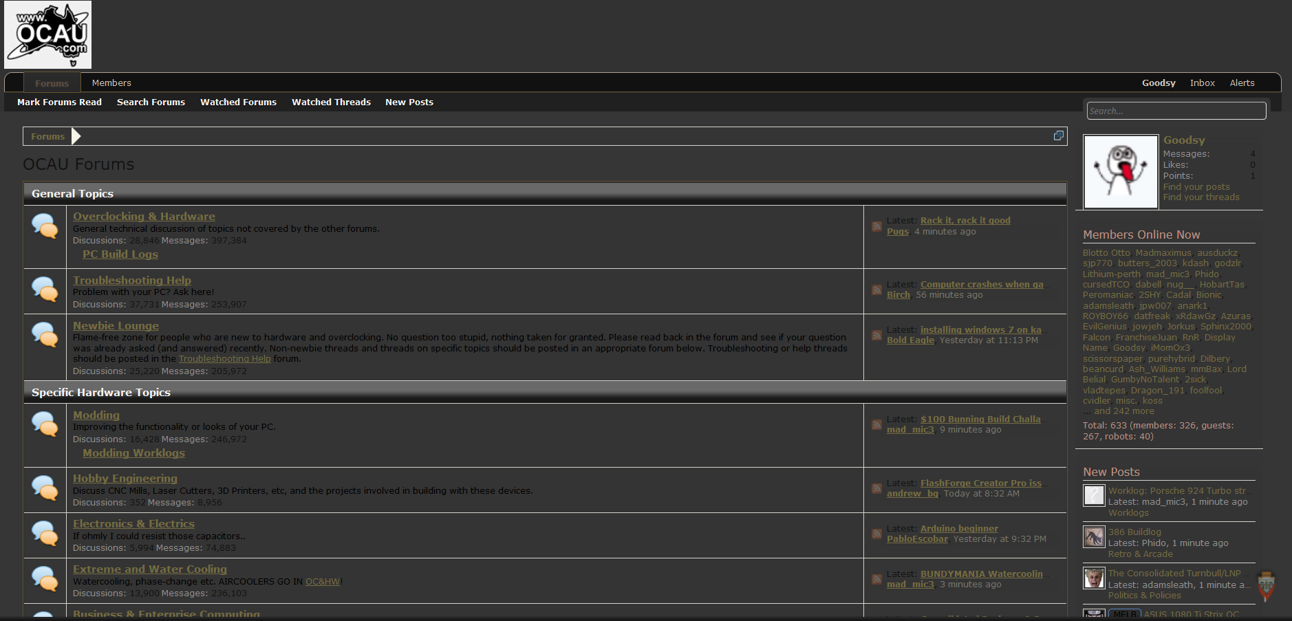Open RSS feed for Modding
1292x621 pixels.
pyautogui.click(x=876, y=425)
